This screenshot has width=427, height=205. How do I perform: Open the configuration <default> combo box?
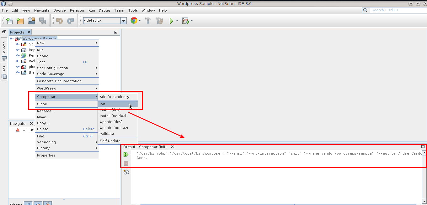tap(105, 21)
